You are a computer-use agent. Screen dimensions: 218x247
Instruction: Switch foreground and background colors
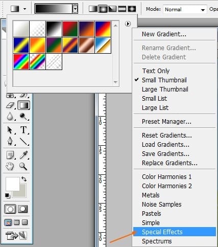pos(24,179)
